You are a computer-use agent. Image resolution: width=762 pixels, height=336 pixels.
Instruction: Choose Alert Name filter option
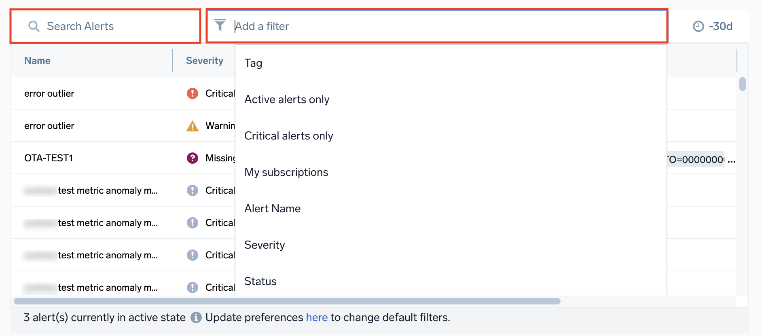[x=272, y=209]
